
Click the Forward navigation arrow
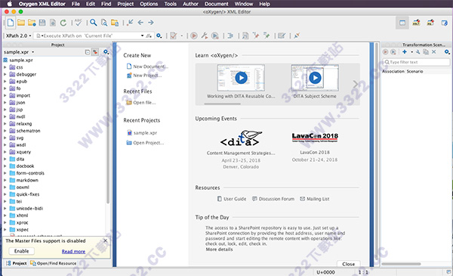coord(151,22)
